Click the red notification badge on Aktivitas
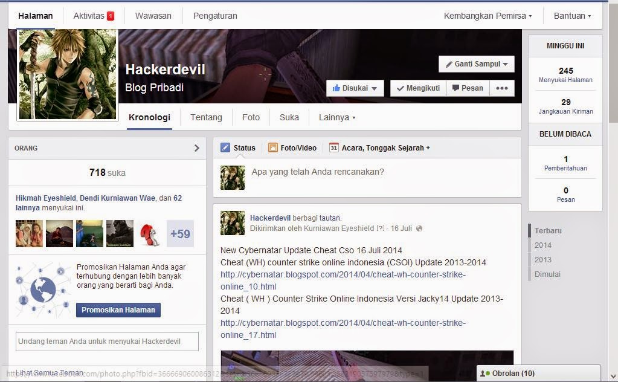618x382 pixels. (x=111, y=16)
